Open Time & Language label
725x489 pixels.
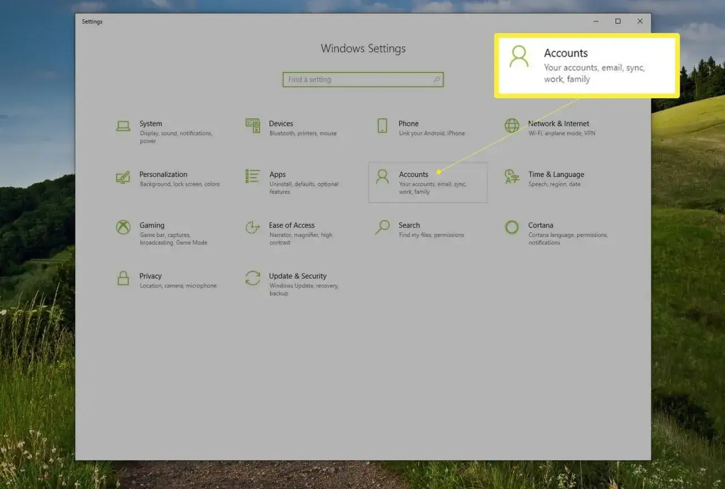tap(556, 174)
